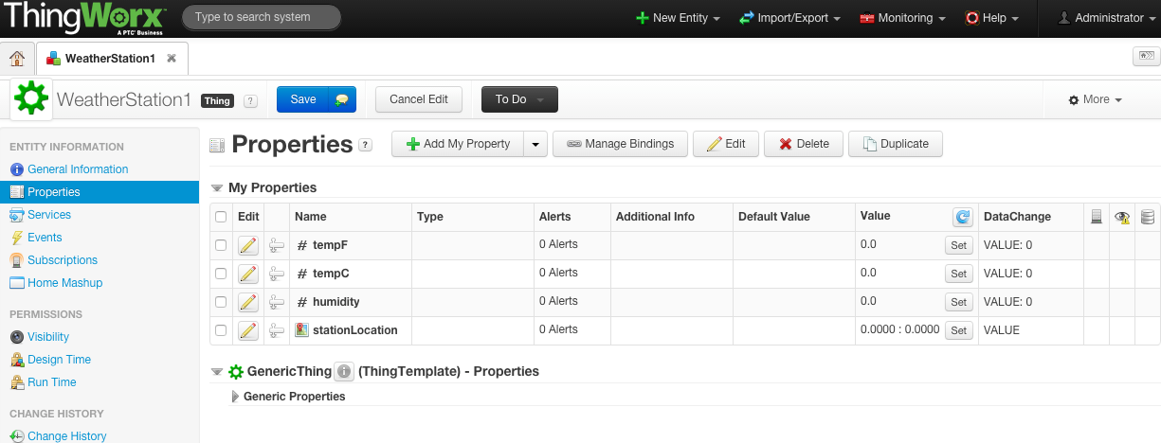Click the pencil edit icon for tempF
Viewport: 1161px width, 443px height.
247,245
